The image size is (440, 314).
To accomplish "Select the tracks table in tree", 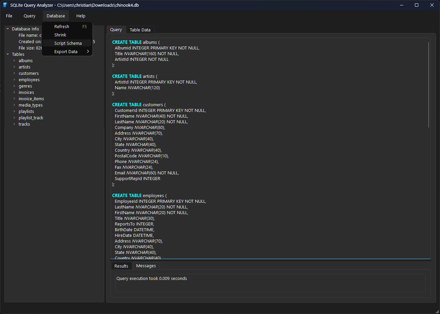I will 24,124.
